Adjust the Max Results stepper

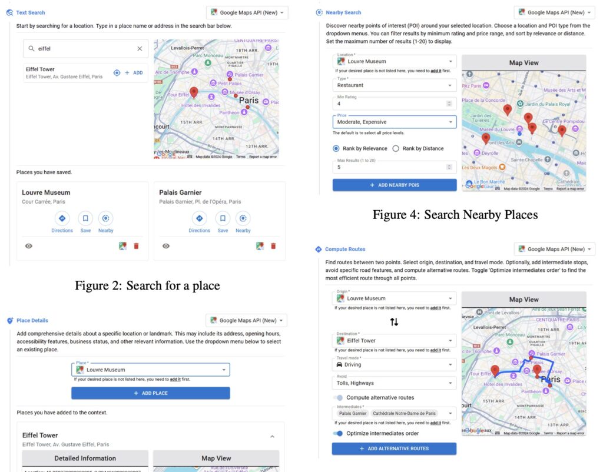449,167
